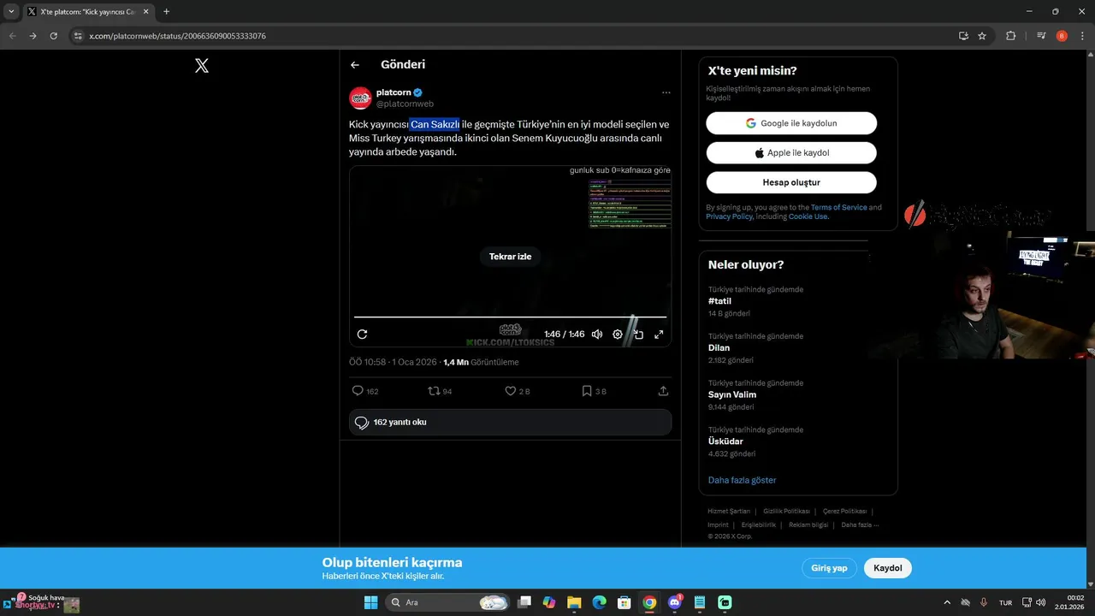Open the tab search dropdown arrow
The height and width of the screenshot is (616, 1095).
pos(11,12)
